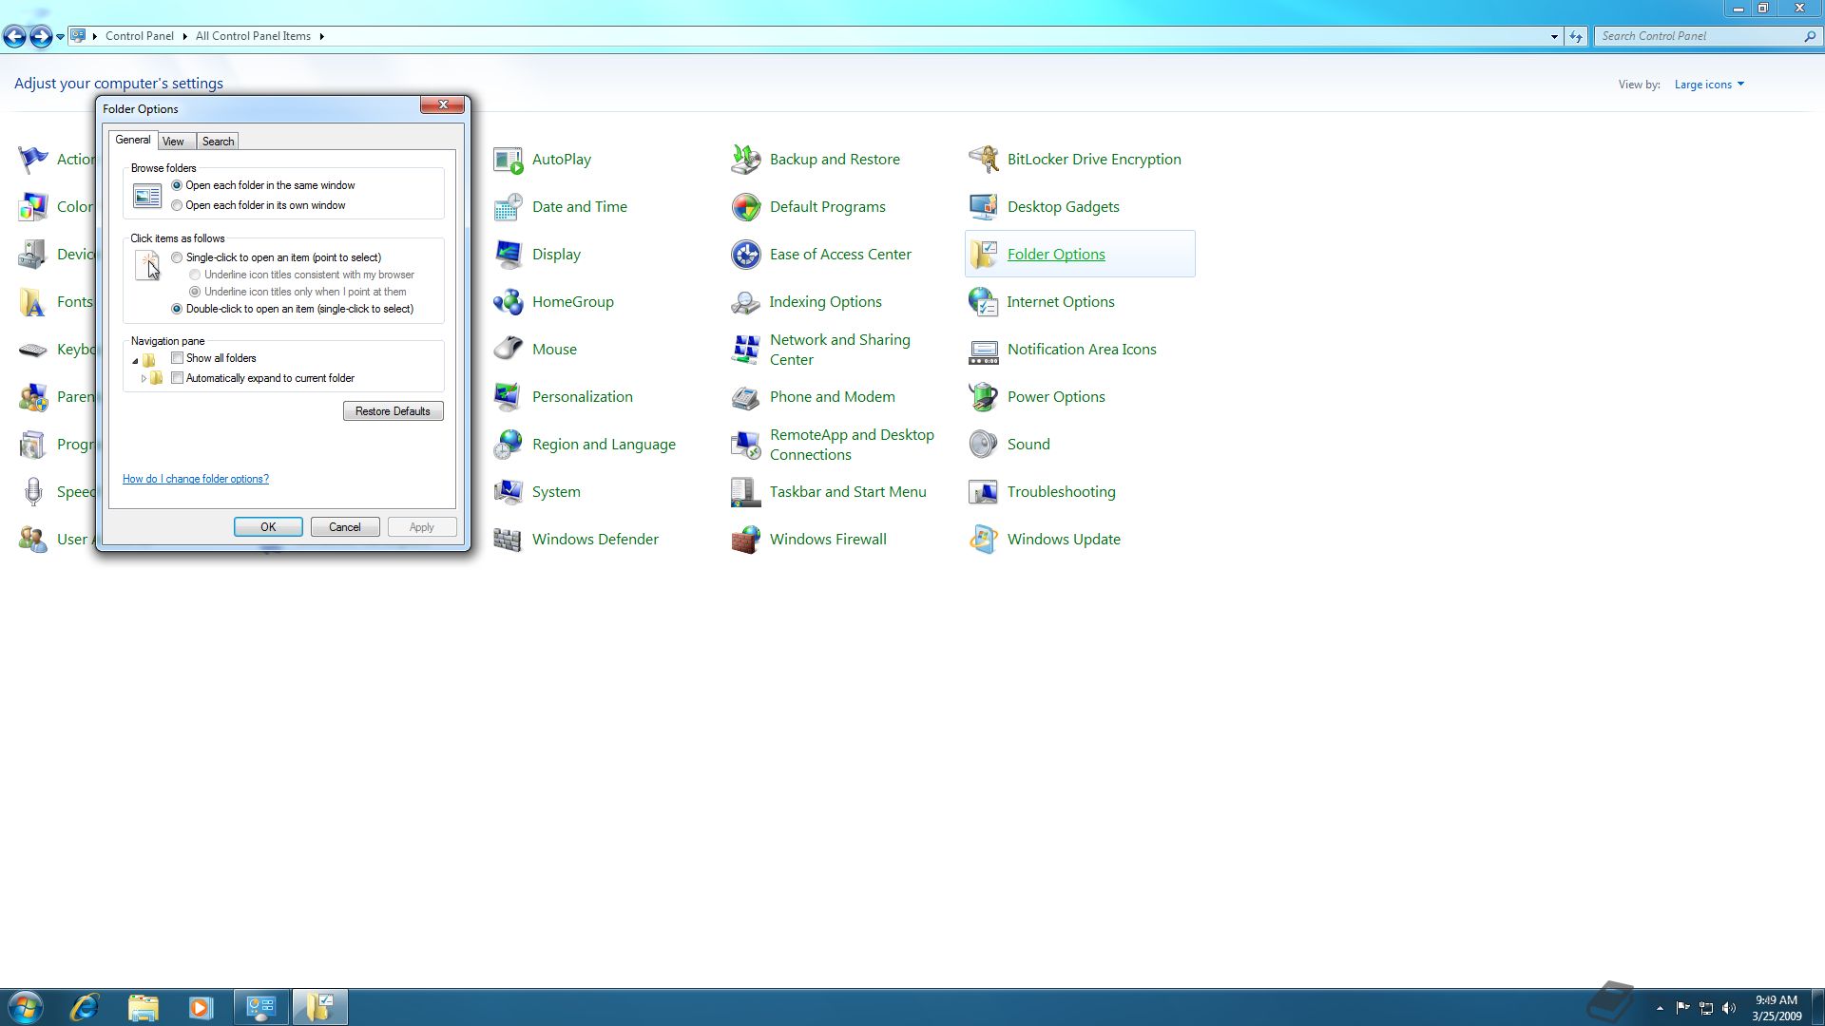Choose double-click to open an item
The height and width of the screenshot is (1026, 1825).
(177, 309)
